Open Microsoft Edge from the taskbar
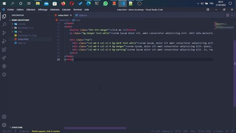Image resolution: width=236 pixels, height=133 pixels. (88, 3)
